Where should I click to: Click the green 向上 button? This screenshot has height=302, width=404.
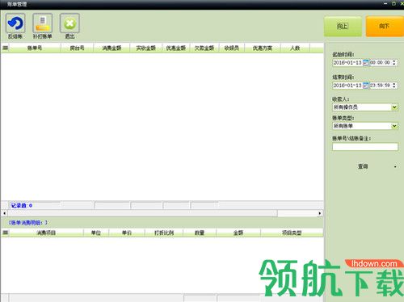coord(343,26)
